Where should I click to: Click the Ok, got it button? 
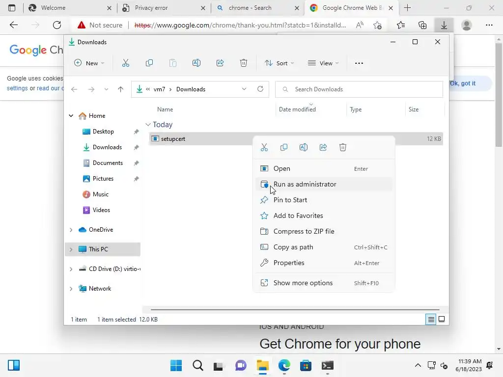click(470, 83)
